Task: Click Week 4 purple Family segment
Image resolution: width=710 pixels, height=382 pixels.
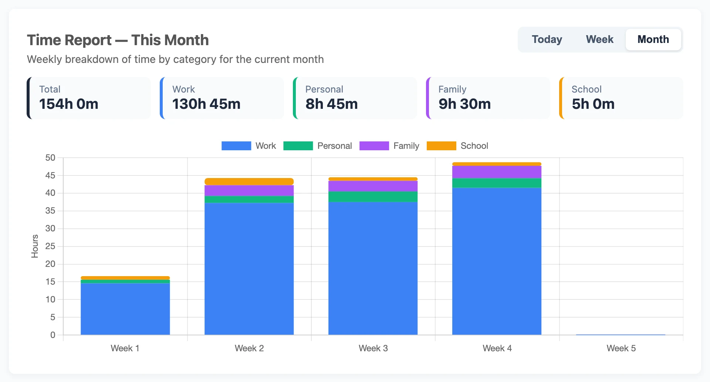Action: [x=497, y=172]
